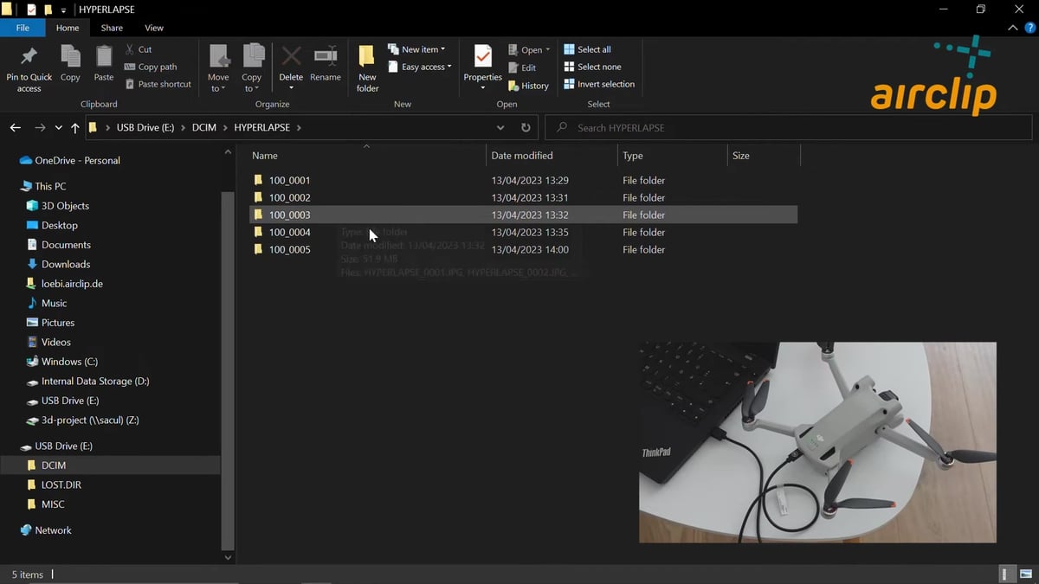
Task: Click Copy path command
Action: [x=151, y=67]
